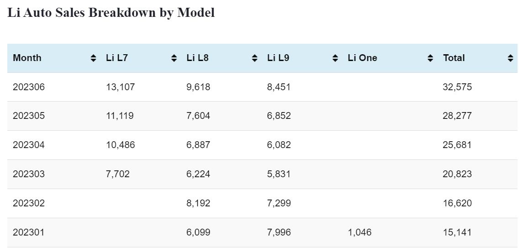The height and width of the screenshot is (251, 519).
Task: Click the Li L7 header label
Action: point(117,58)
